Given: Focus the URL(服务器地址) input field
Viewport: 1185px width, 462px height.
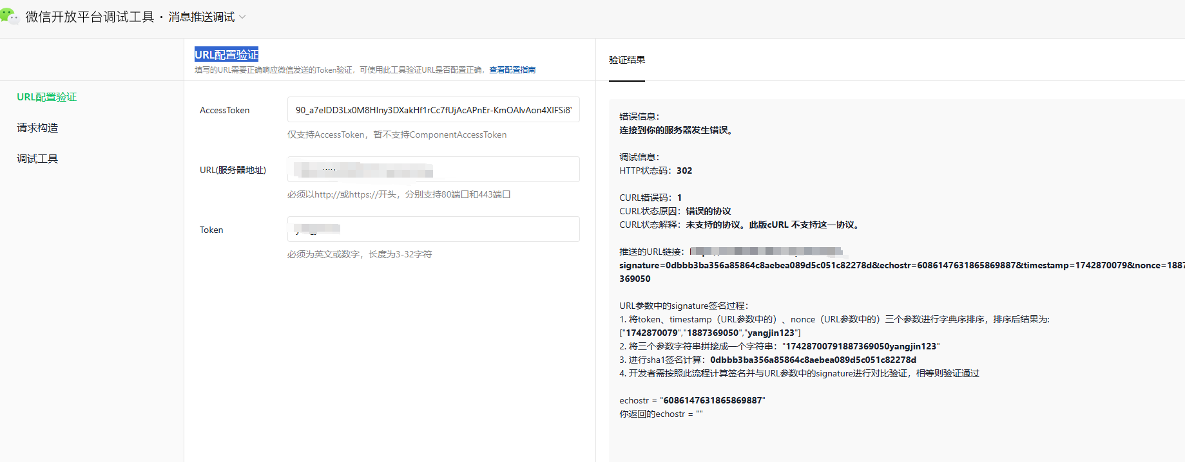Looking at the screenshot, I should [433, 170].
